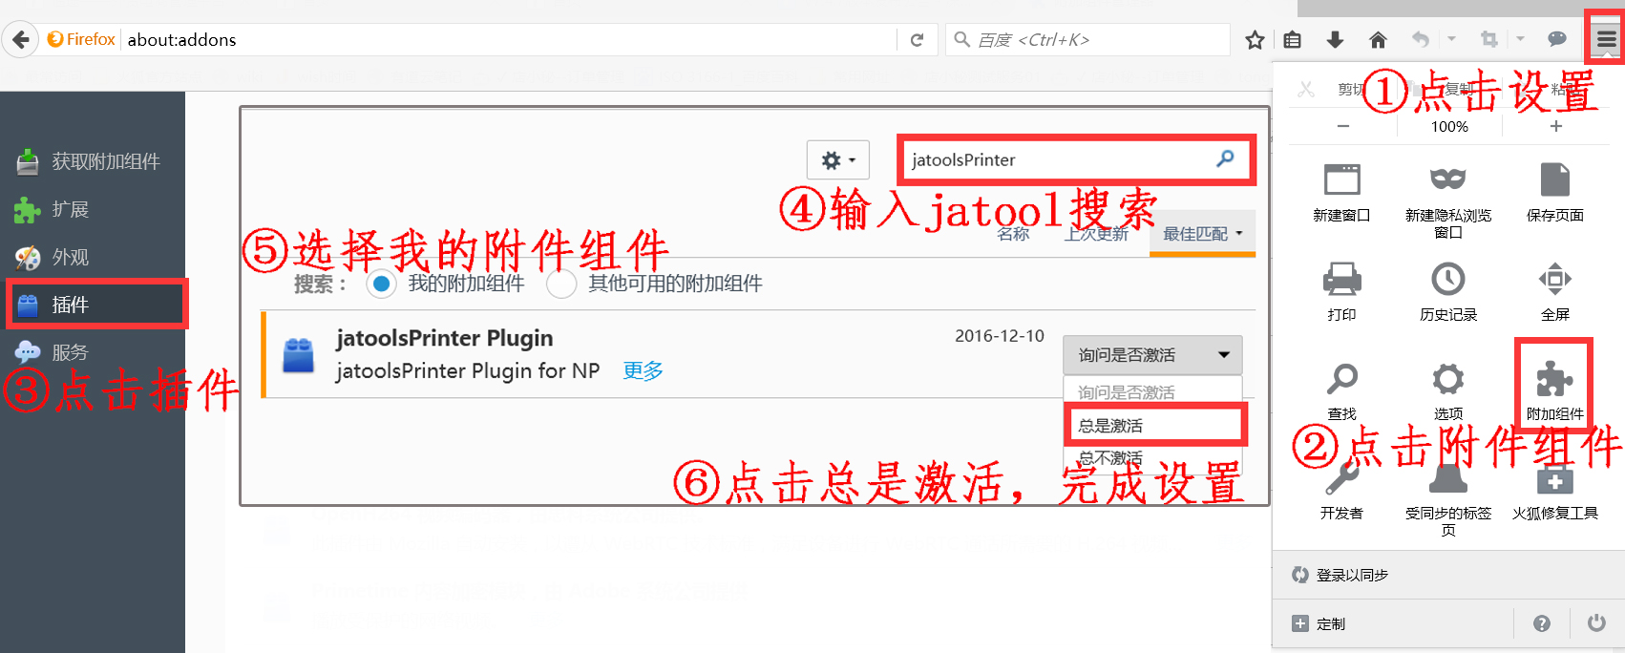Print the page (打印)
The height and width of the screenshot is (653, 1625).
pos(1341,292)
